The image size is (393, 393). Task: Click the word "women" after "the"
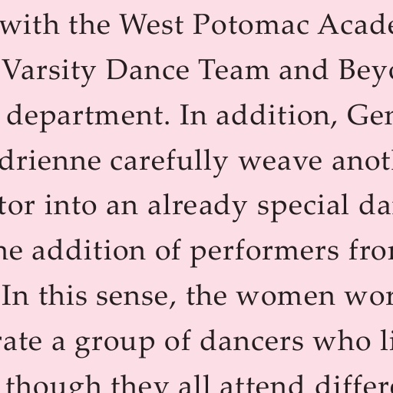tap(286, 296)
